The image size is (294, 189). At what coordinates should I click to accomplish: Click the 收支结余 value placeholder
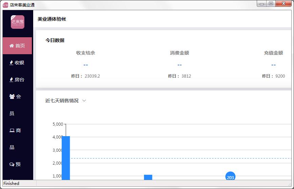(86, 65)
